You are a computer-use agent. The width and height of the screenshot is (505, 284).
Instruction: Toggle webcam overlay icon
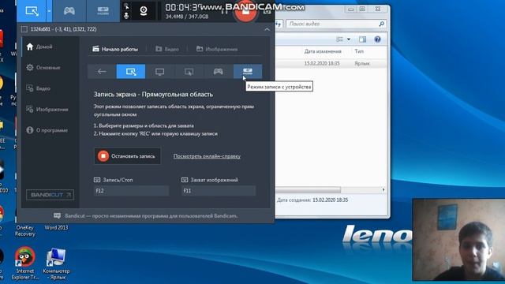click(x=144, y=11)
